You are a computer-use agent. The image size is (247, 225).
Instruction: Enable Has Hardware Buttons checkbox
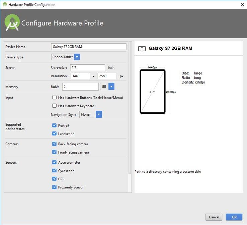point(54,98)
